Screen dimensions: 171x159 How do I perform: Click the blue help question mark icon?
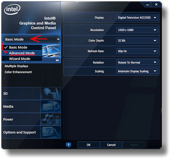[68, 145]
